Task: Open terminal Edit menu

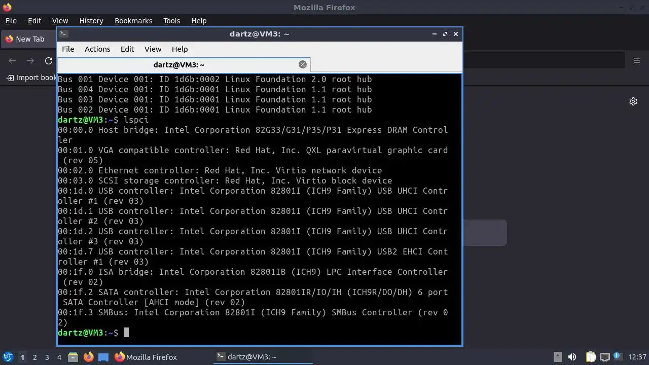Action: tap(127, 49)
